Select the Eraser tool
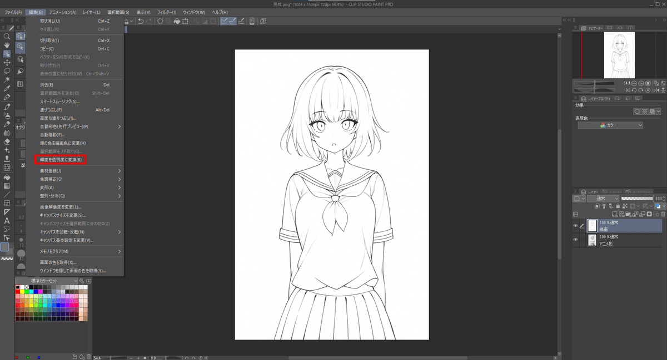The height and width of the screenshot is (360, 667). tap(7, 141)
